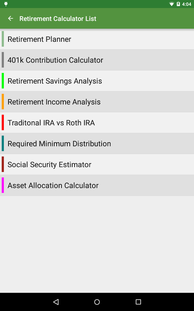Click the dark red color bar
Screen dimensions: 194x311
pos(3,164)
